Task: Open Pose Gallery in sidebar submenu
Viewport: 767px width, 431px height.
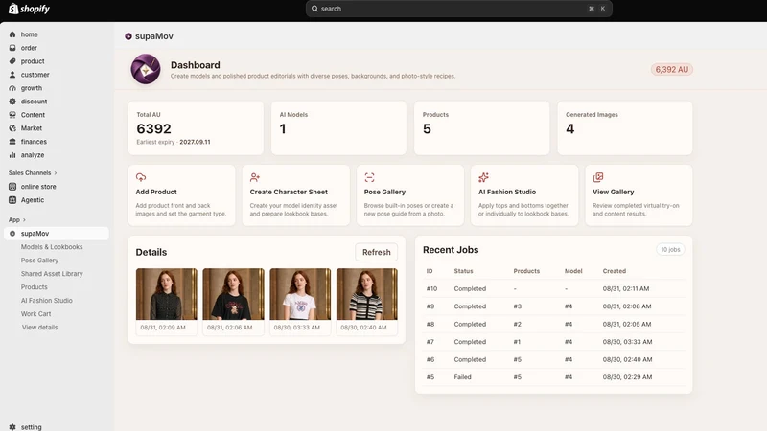Action: (x=39, y=261)
